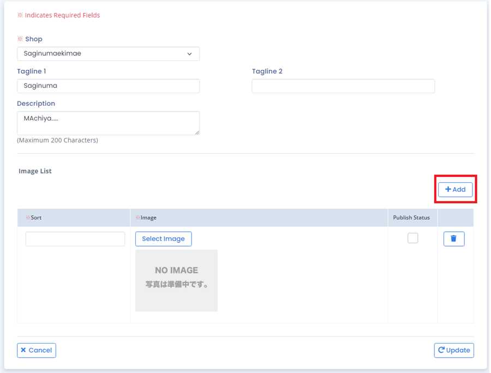Screen dimensions: 491x373
Task: Click the Publish Status column header
Action: 411,218
